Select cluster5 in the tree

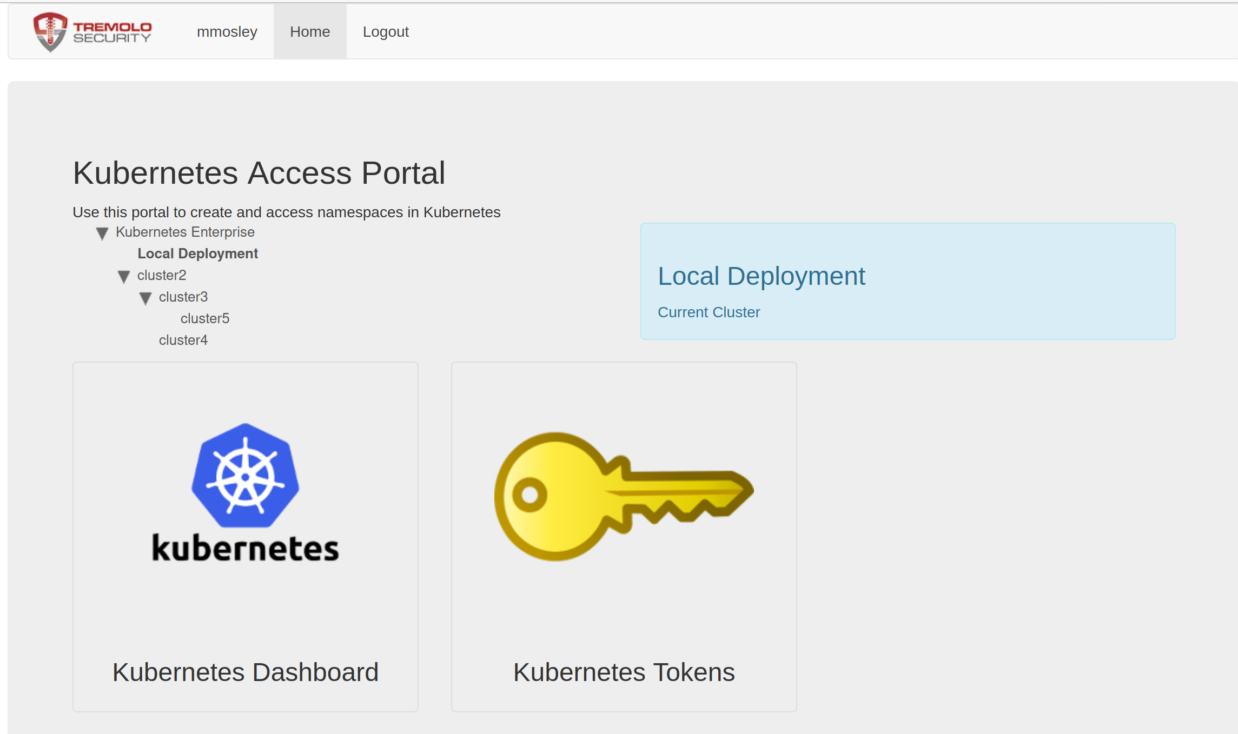click(x=204, y=318)
